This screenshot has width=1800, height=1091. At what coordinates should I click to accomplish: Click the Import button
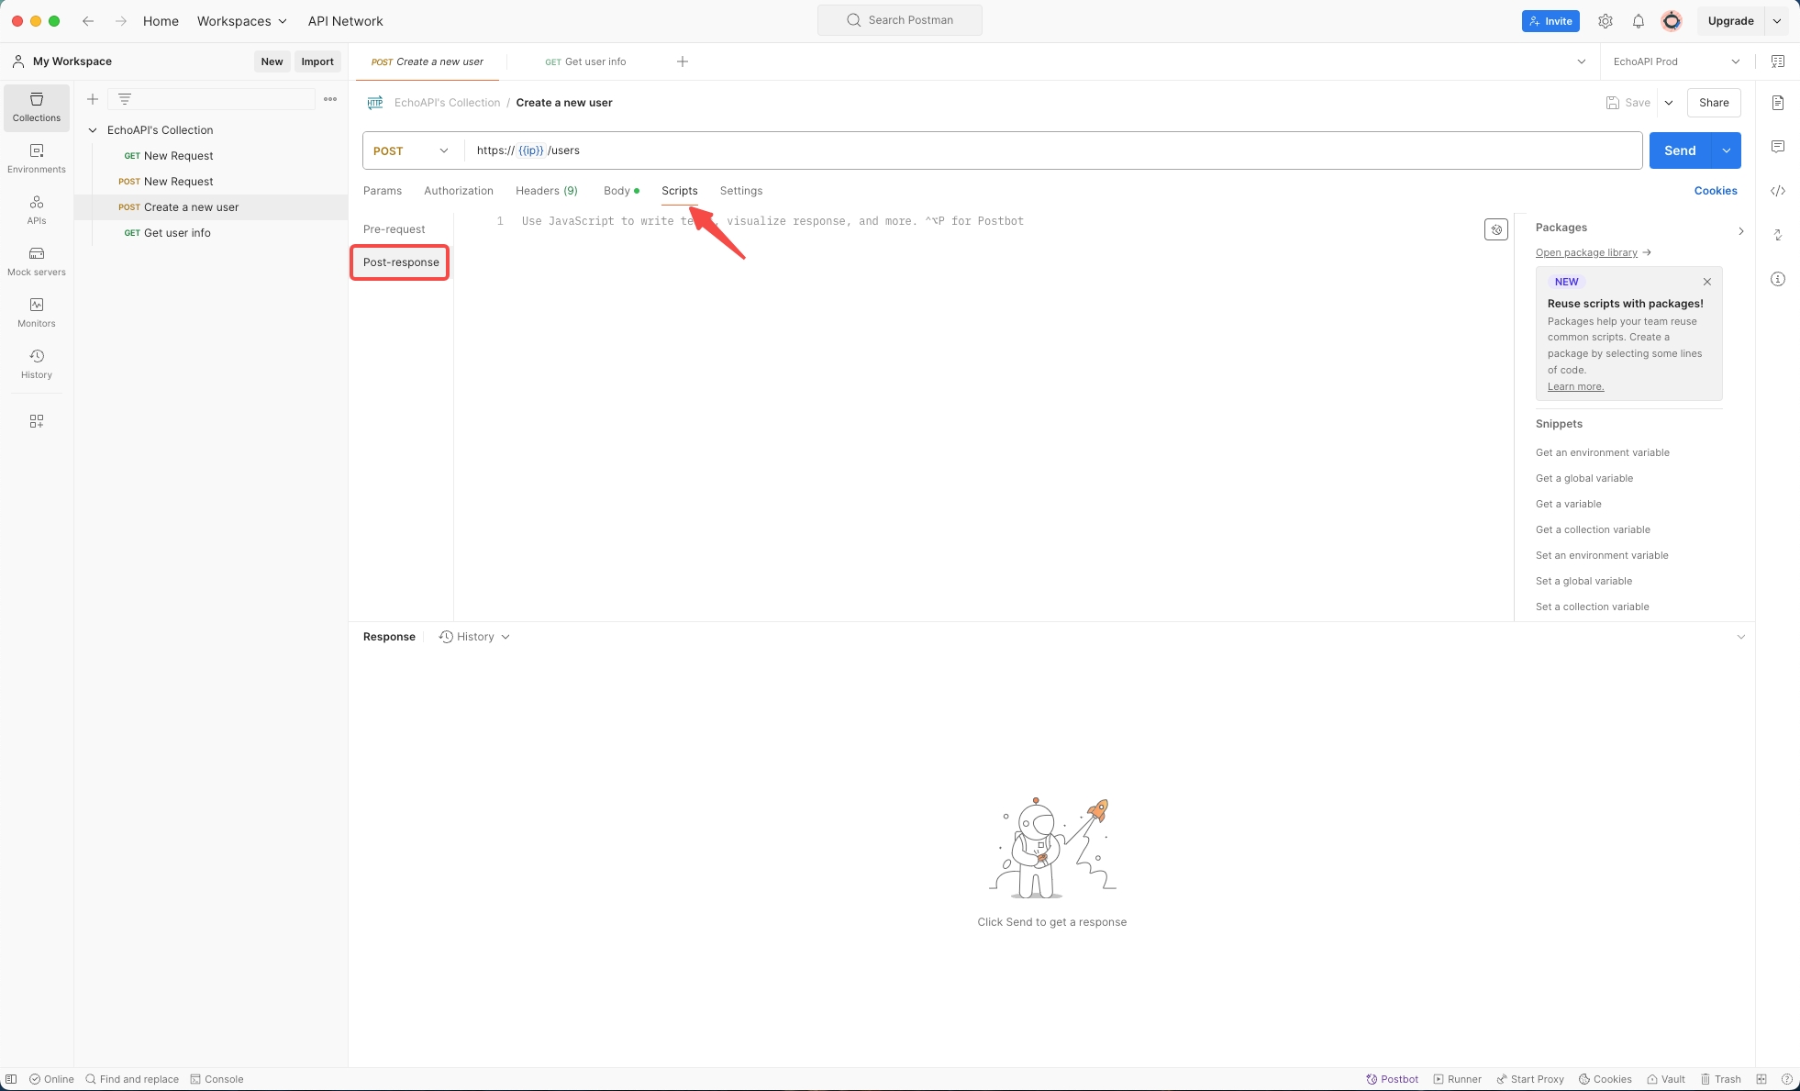(x=317, y=61)
